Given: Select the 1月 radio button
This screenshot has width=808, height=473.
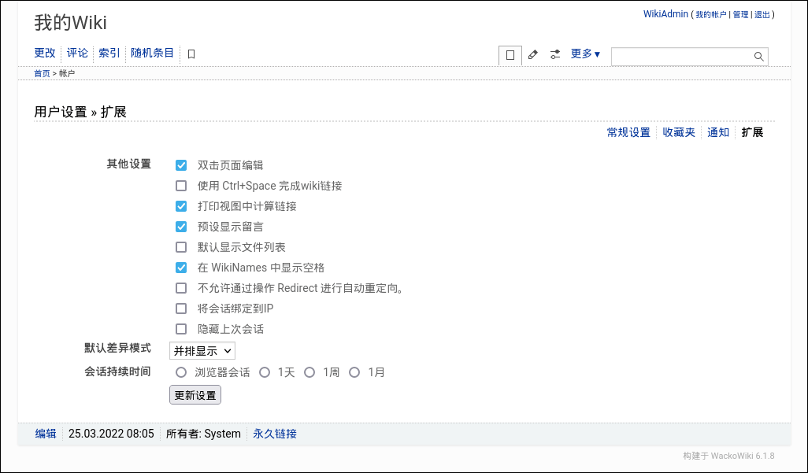Looking at the screenshot, I should pyautogui.click(x=354, y=371).
